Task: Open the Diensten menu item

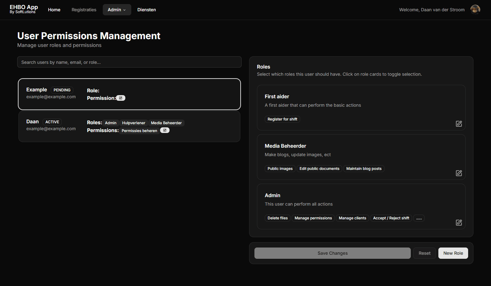Action: point(146,10)
